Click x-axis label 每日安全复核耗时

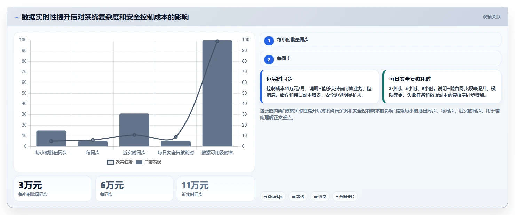point(176,153)
